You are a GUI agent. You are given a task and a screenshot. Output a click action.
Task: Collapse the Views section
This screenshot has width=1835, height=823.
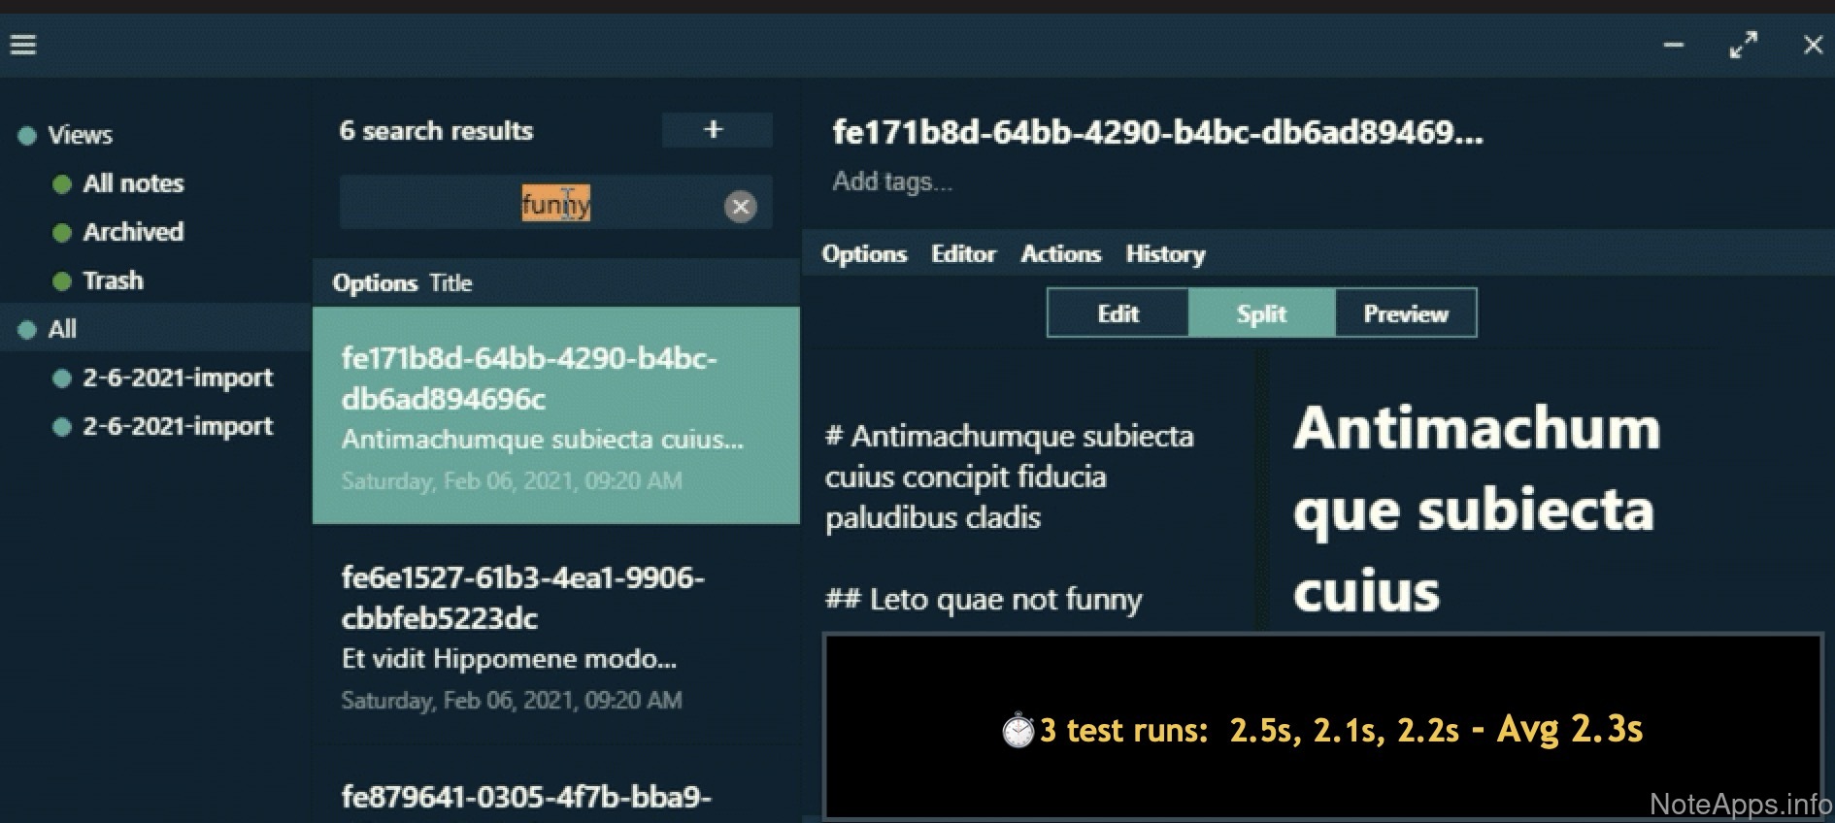tap(27, 136)
